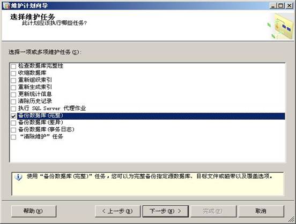Viewport: 296px width, 224px height.
Task: Check 清除历史记录 option
Action: (13, 102)
